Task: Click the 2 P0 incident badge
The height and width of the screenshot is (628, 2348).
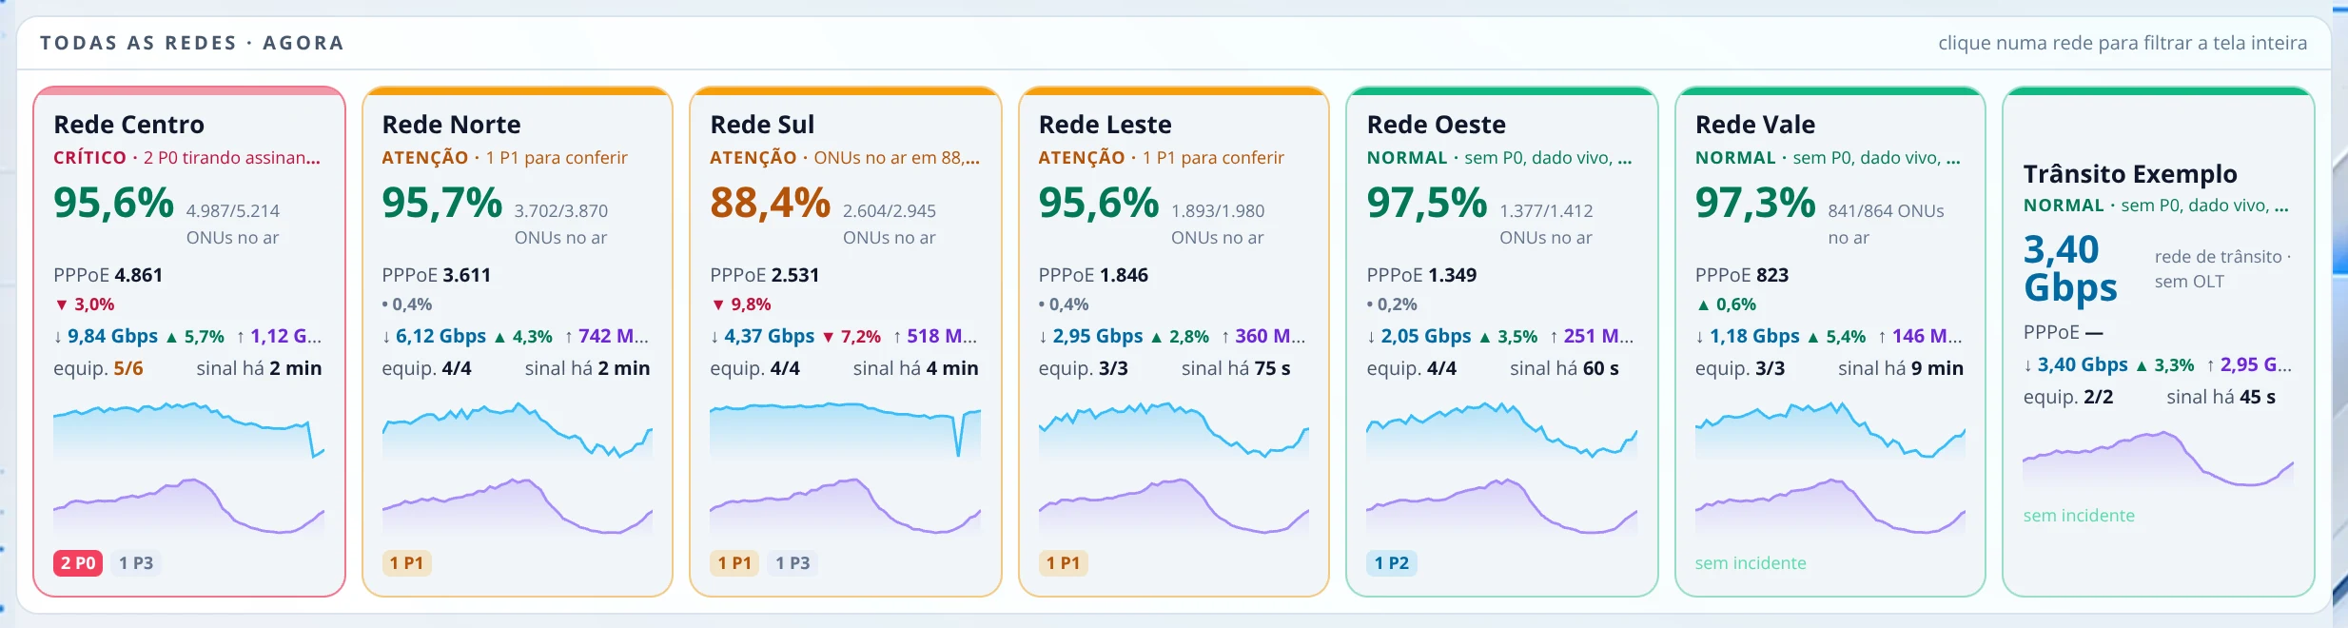Action: tap(78, 563)
